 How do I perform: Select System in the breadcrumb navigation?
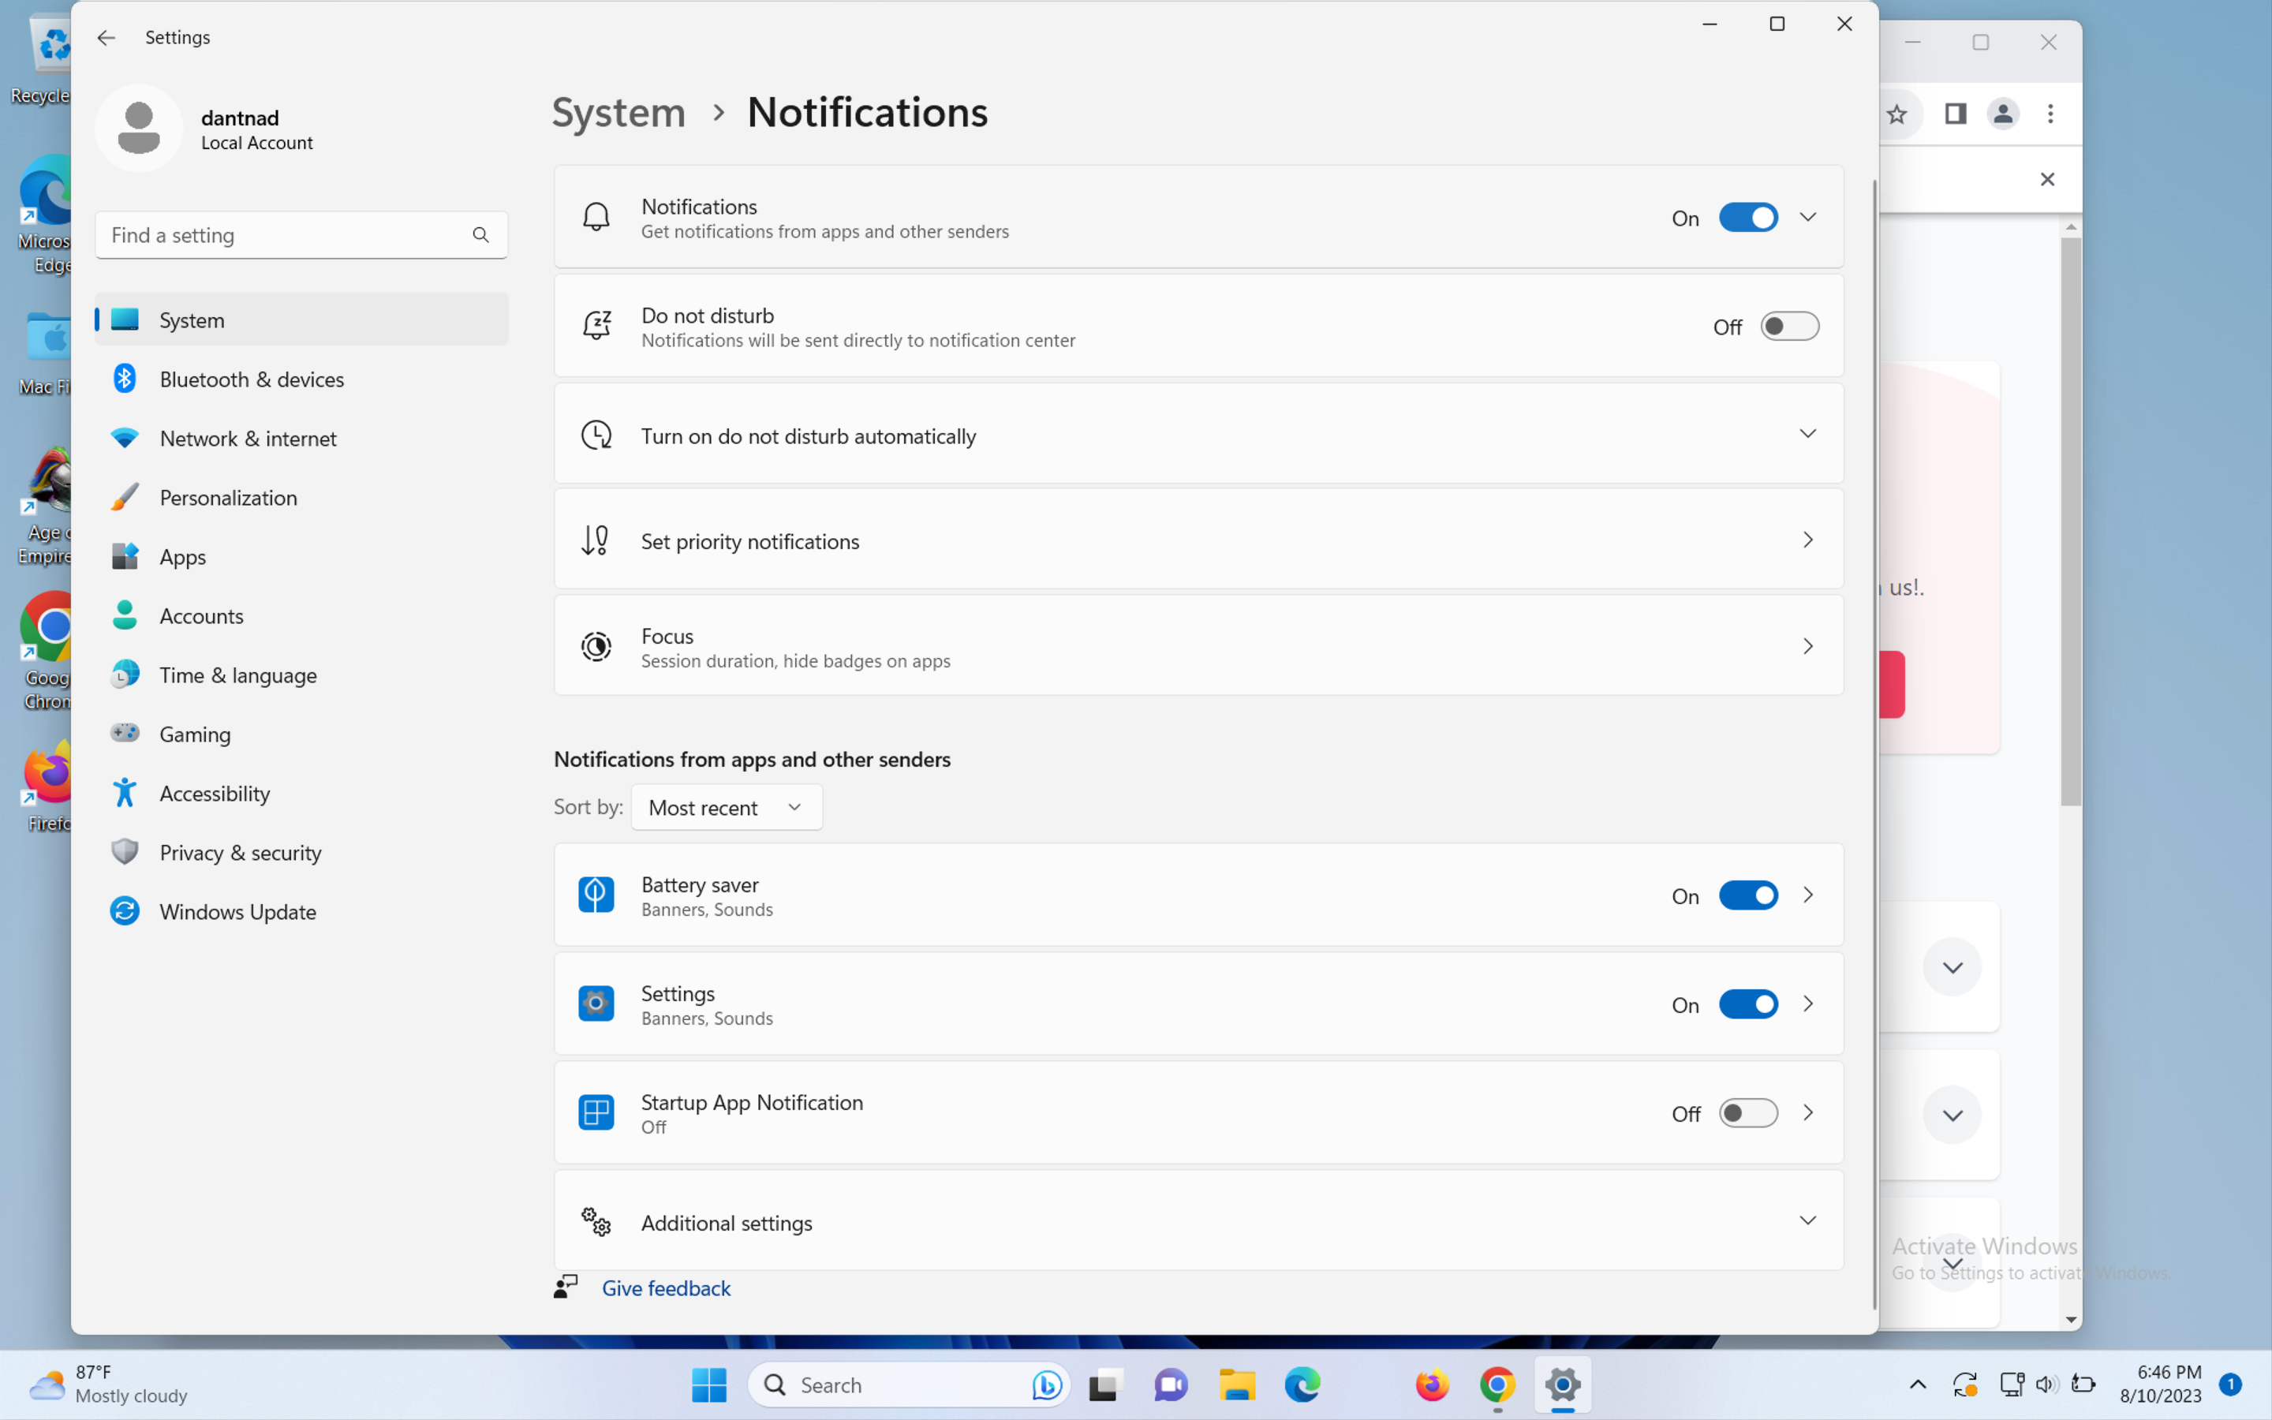pyautogui.click(x=618, y=112)
